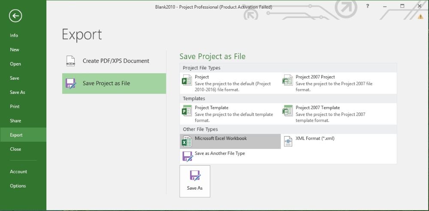
Task: Open the Info page in sidebar
Action: (14, 36)
